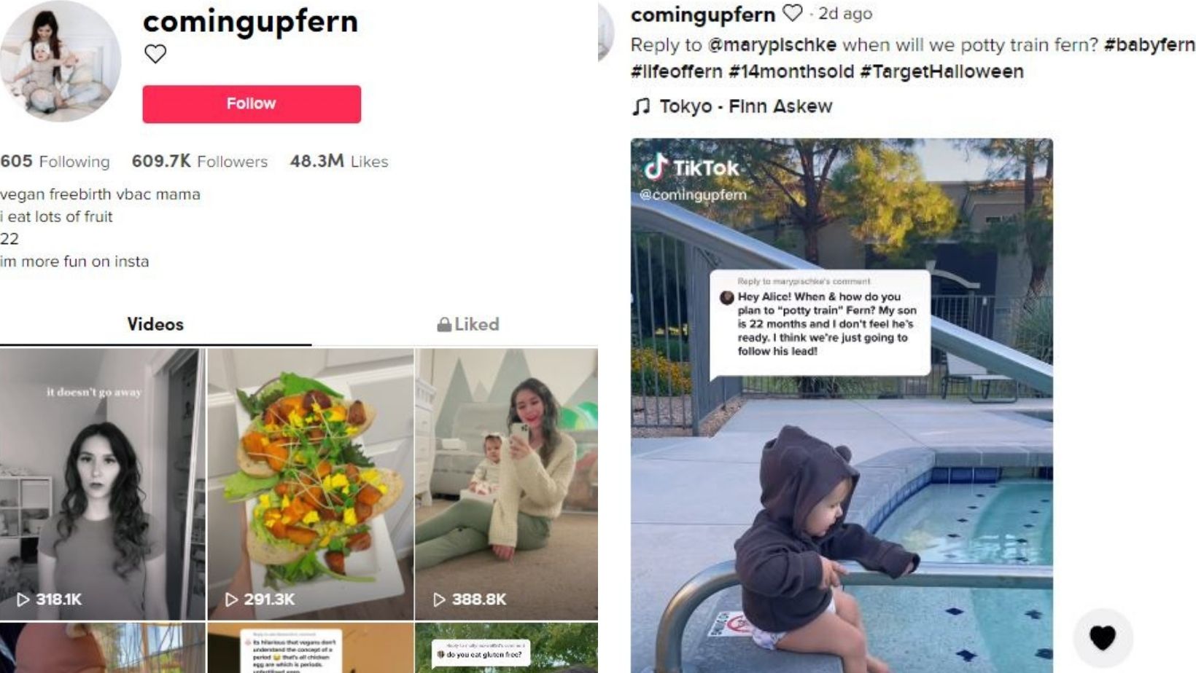This screenshot has width=1196, height=673.
Task: Click the music note icon for Tokyo sound
Action: [641, 106]
